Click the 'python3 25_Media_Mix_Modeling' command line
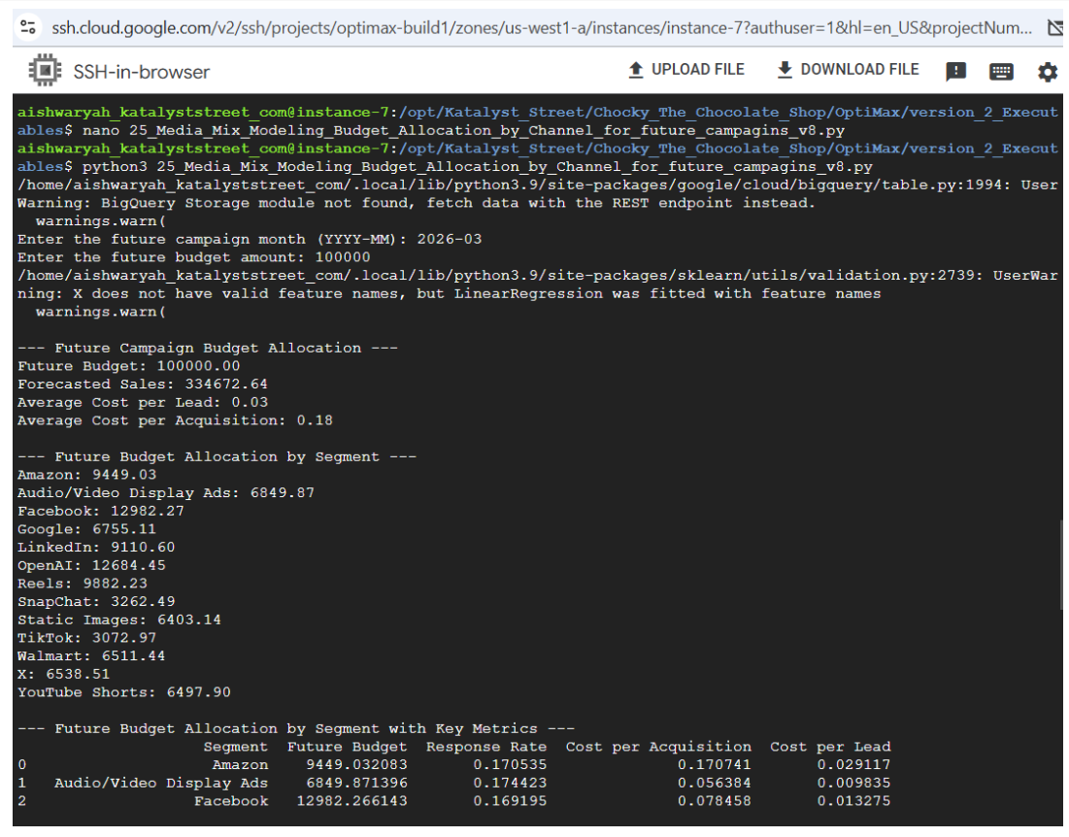 click(x=478, y=166)
